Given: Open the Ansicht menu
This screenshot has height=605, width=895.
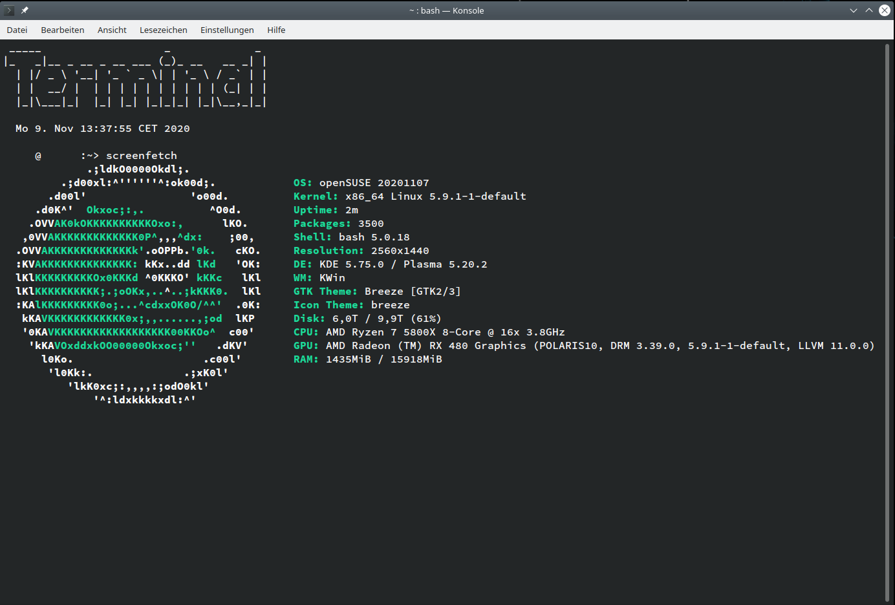Looking at the screenshot, I should 112,30.
